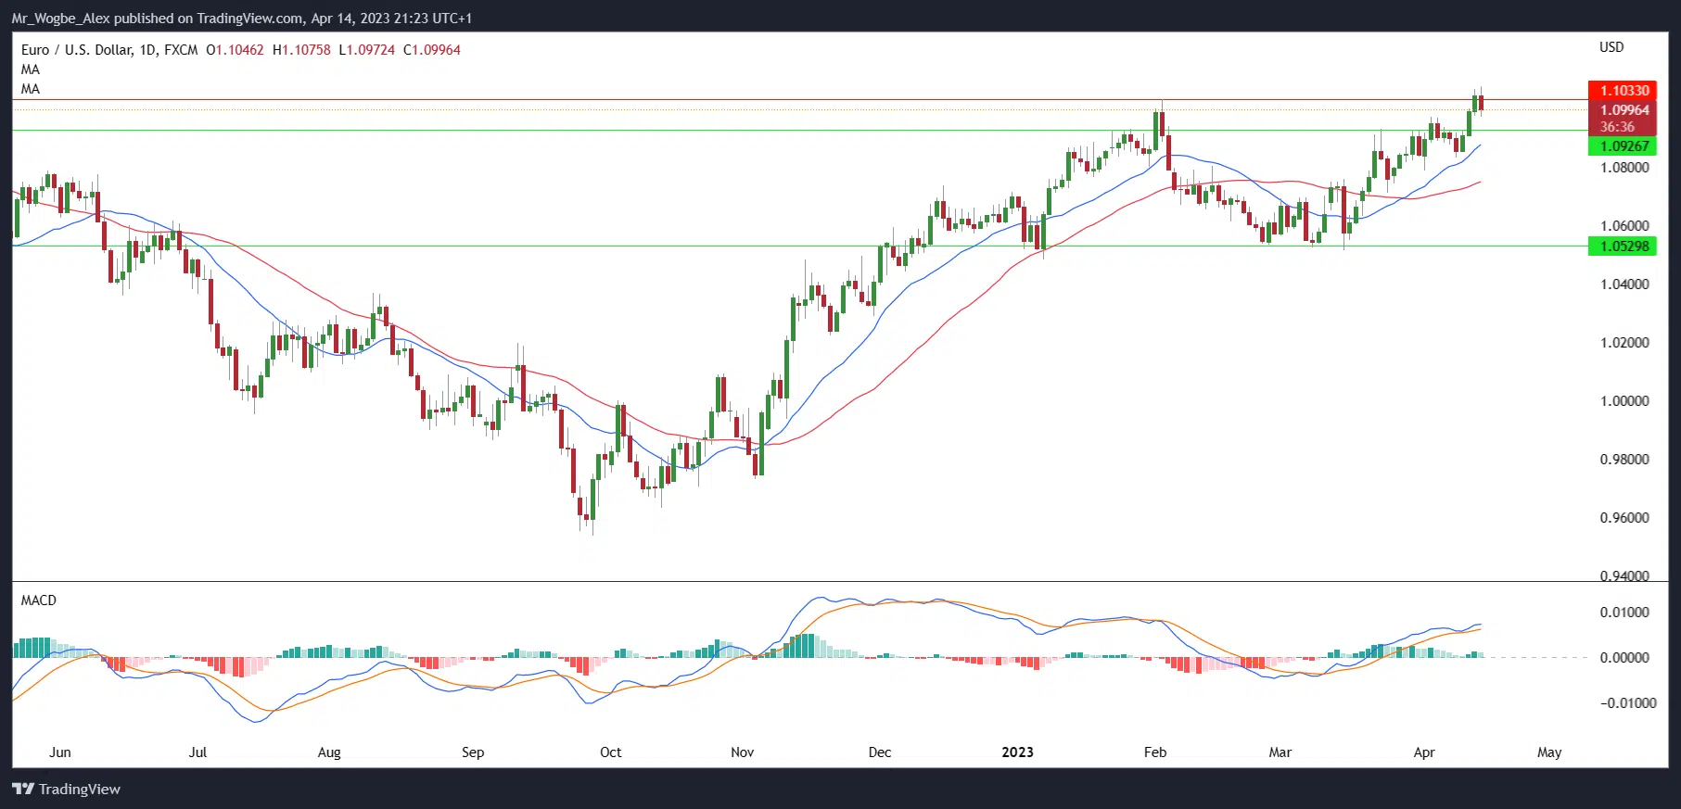Click the 36:36 bar countdown timer

tap(1617, 127)
